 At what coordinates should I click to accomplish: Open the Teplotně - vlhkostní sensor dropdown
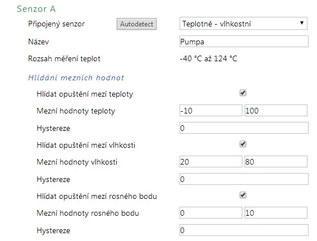point(243,24)
